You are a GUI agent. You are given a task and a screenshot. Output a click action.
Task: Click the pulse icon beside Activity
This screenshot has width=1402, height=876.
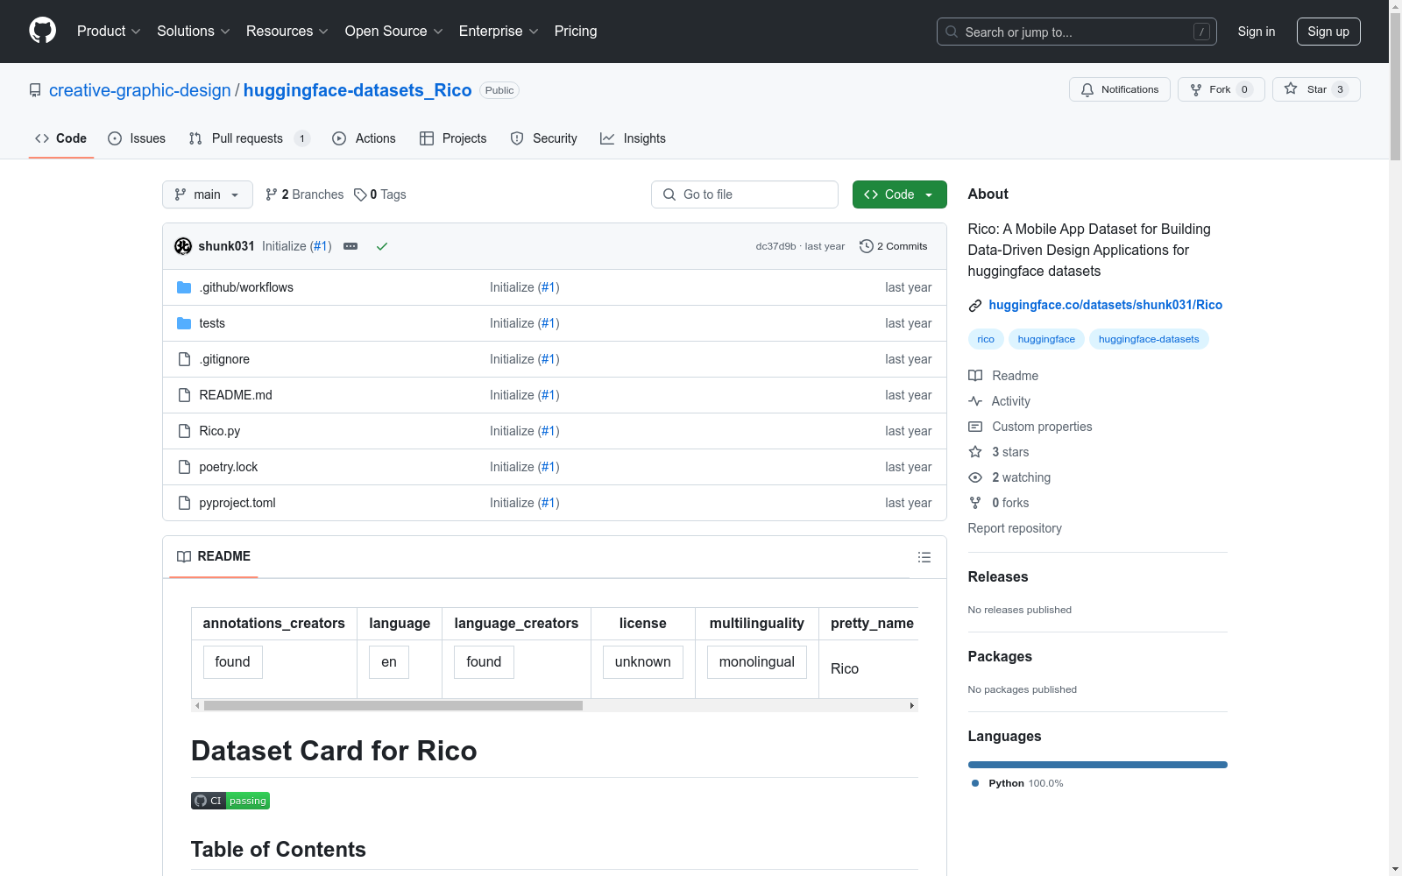tap(975, 401)
